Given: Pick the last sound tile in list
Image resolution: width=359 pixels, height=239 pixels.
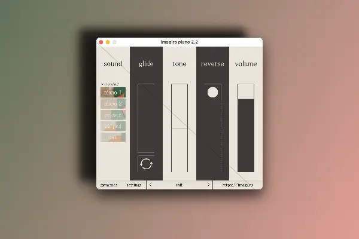Looking at the screenshot, I should pyautogui.click(x=113, y=137).
